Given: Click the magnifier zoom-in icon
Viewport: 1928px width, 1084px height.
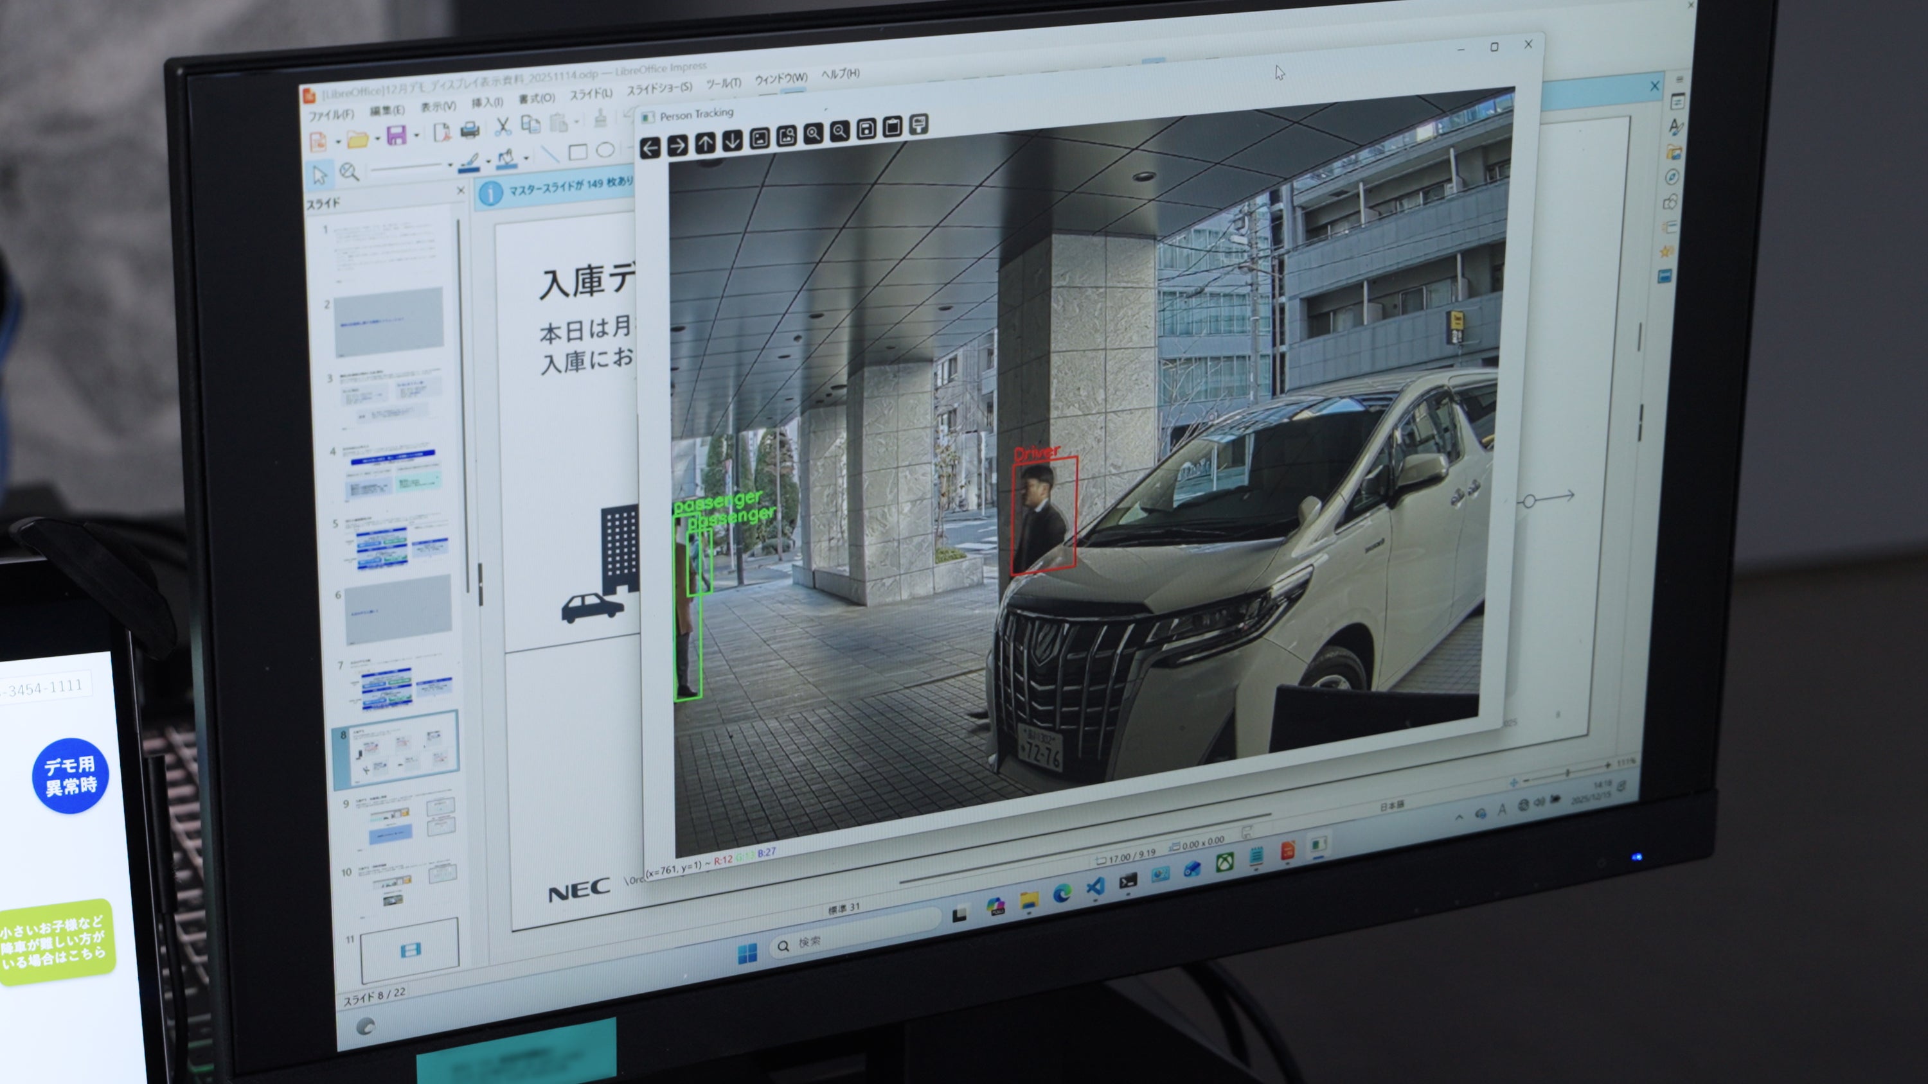Looking at the screenshot, I should [x=813, y=134].
